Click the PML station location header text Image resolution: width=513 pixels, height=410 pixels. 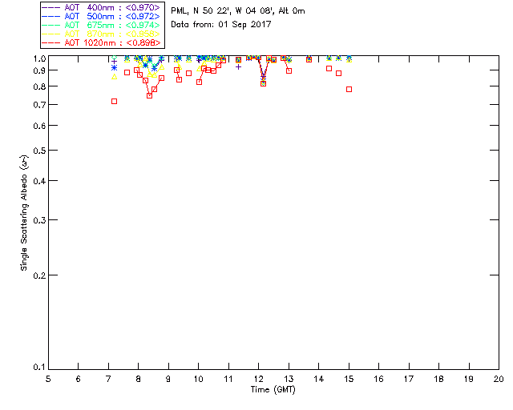(x=238, y=11)
